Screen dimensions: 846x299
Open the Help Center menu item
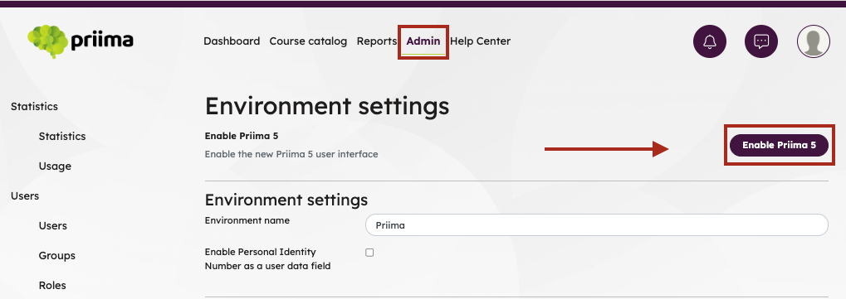480,41
